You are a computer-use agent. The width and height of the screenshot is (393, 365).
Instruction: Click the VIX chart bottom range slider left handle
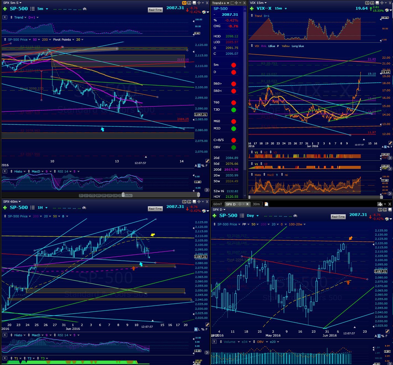(249, 197)
